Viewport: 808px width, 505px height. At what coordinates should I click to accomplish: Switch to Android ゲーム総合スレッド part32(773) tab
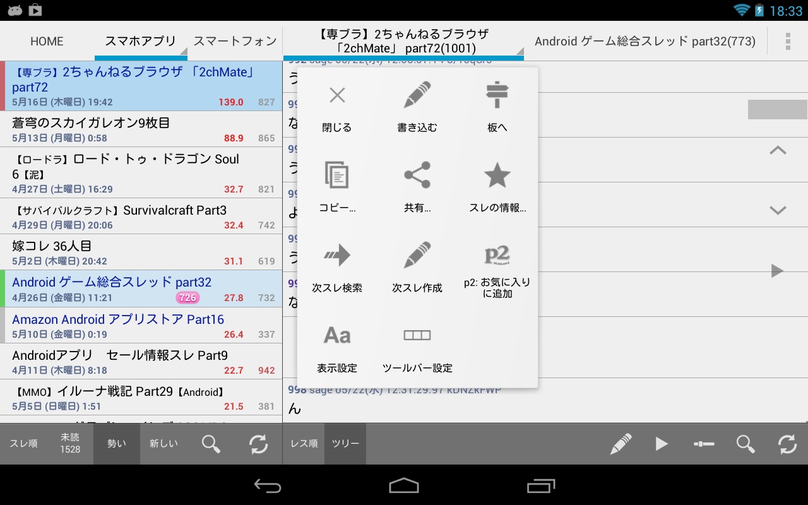645,42
